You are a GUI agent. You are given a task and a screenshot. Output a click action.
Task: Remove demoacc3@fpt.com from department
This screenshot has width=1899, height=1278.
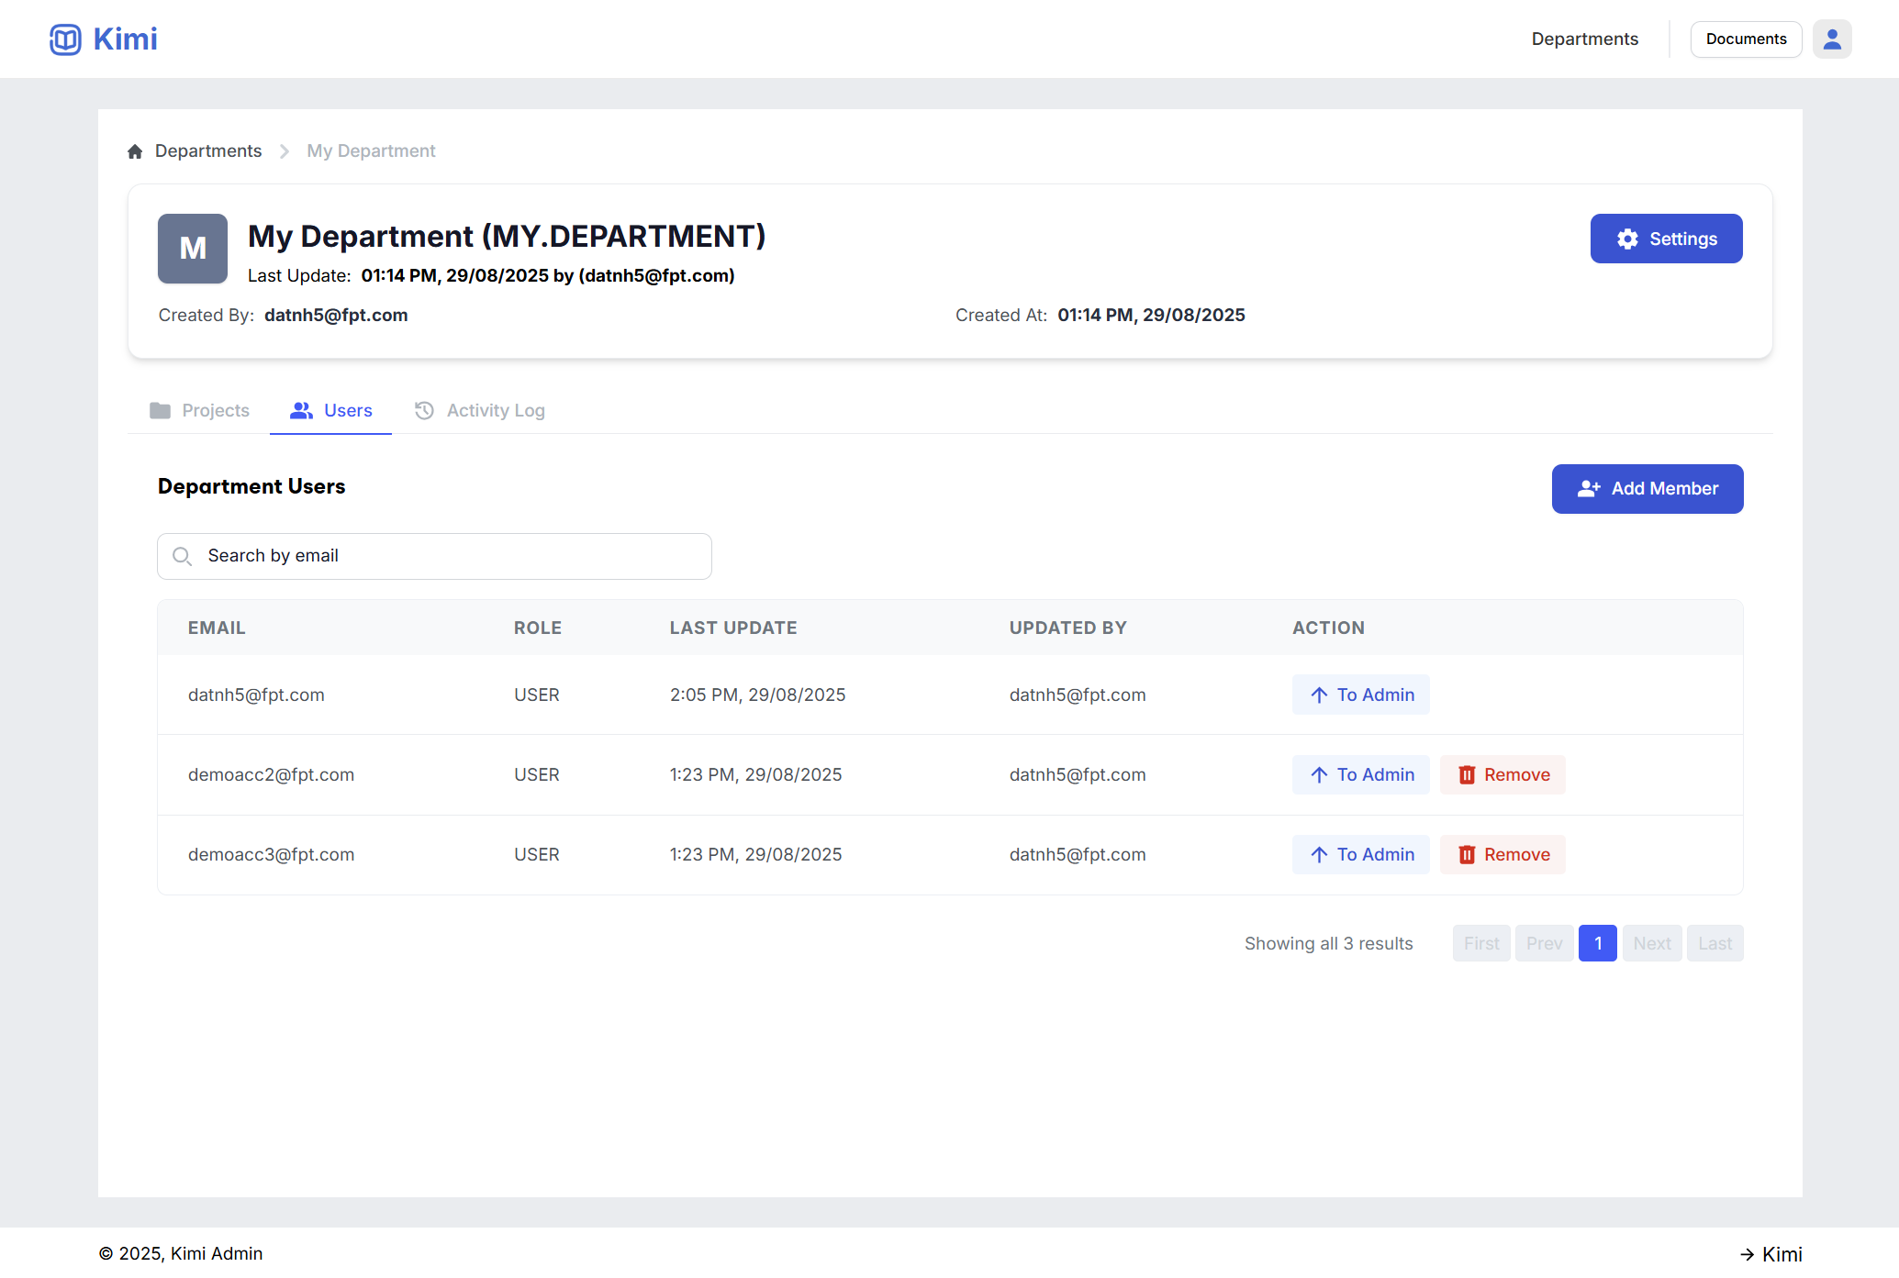pyautogui.click(x=1502, y=854)
